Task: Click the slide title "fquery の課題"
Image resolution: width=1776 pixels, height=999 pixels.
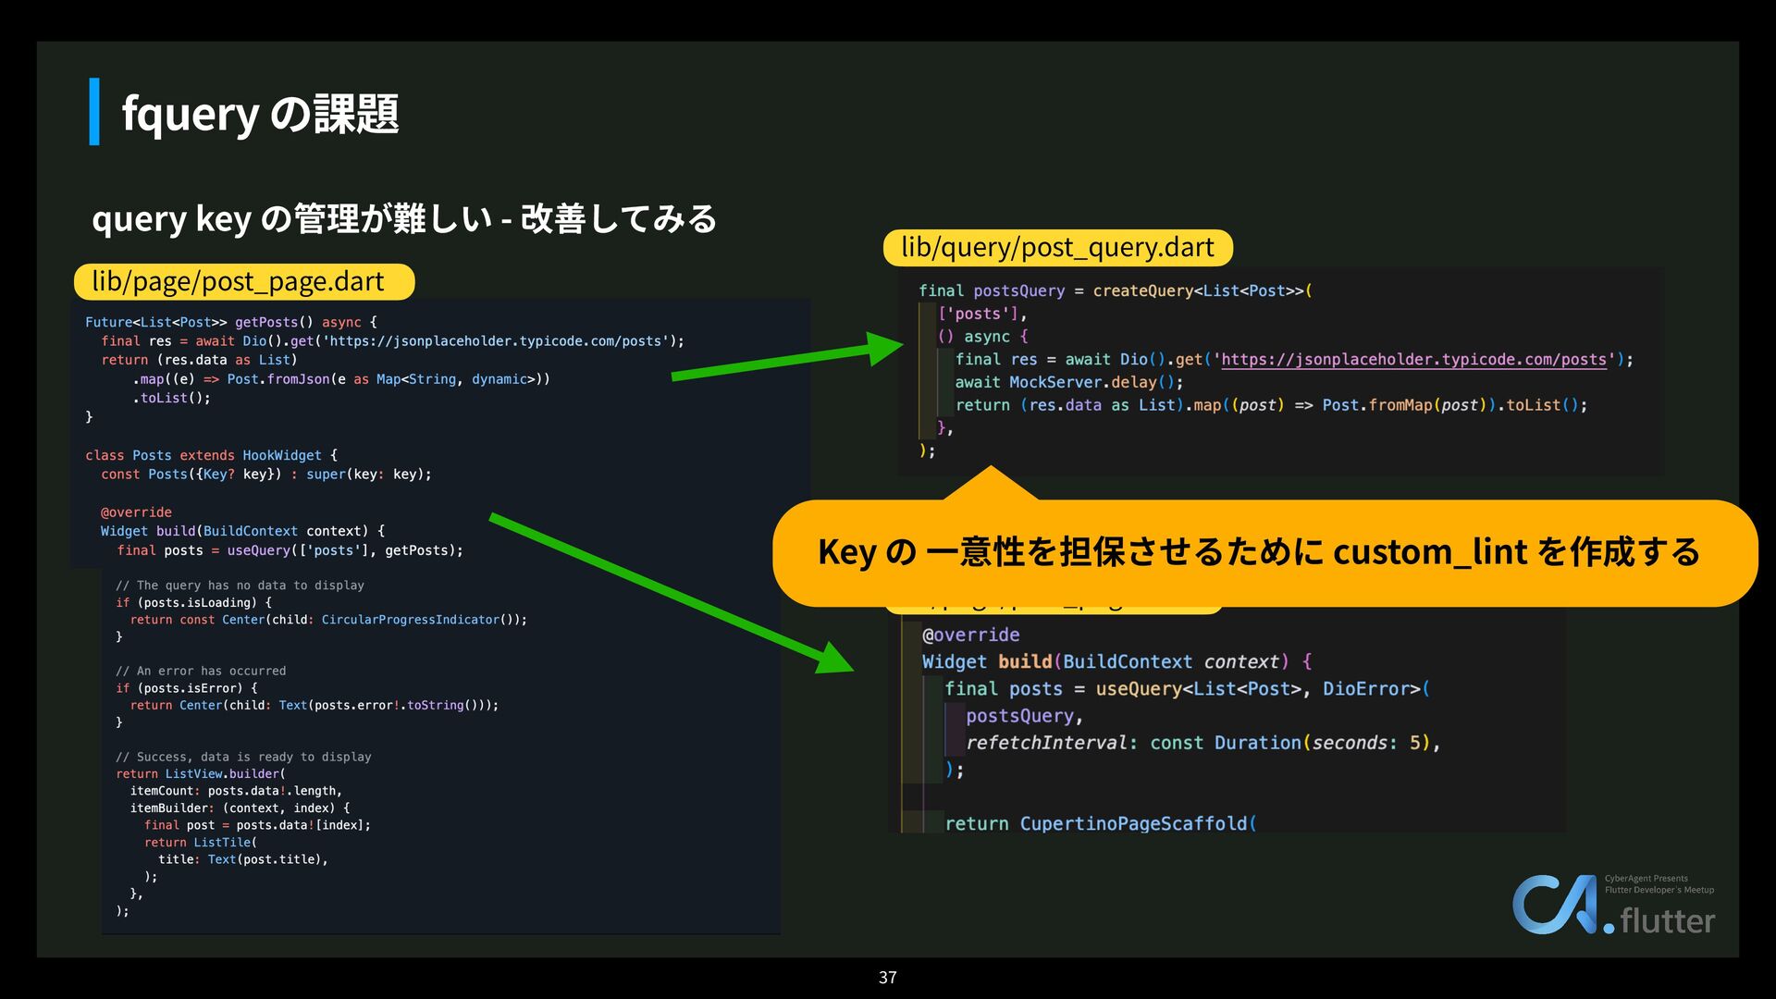Action: coord(260,114)
